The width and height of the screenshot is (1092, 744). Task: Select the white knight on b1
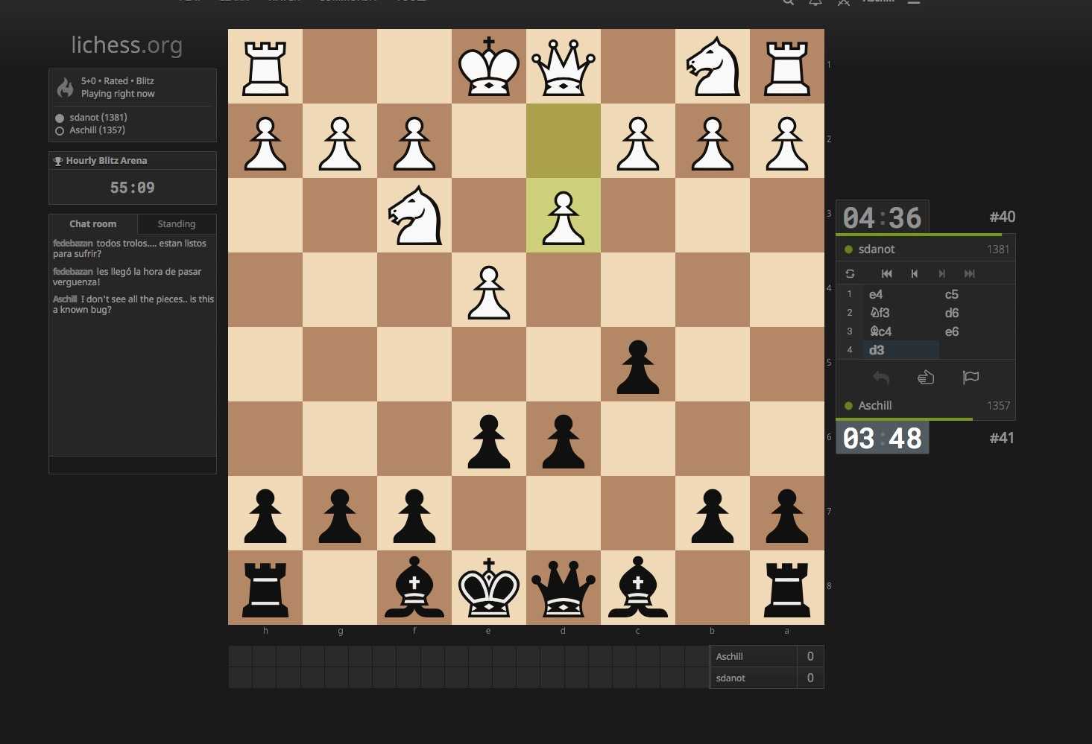coord(713,66)
